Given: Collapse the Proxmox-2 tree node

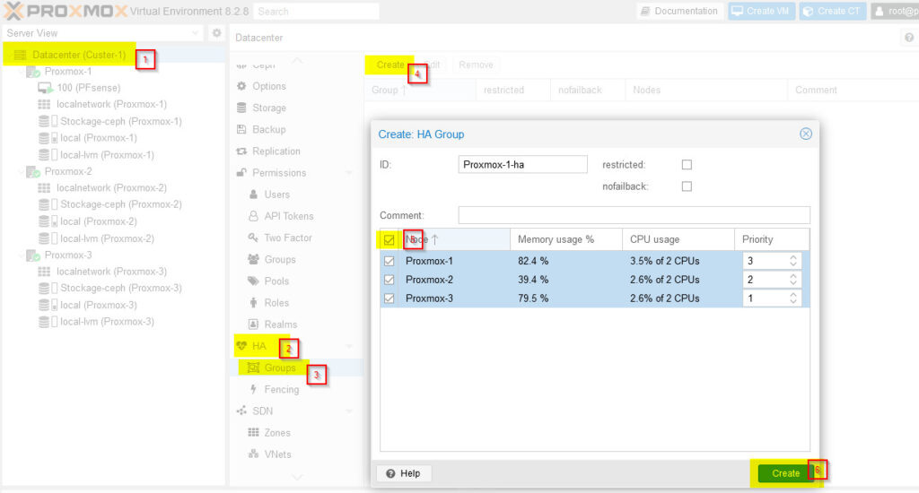Looking at the screenshot, I should pos(22,171).
